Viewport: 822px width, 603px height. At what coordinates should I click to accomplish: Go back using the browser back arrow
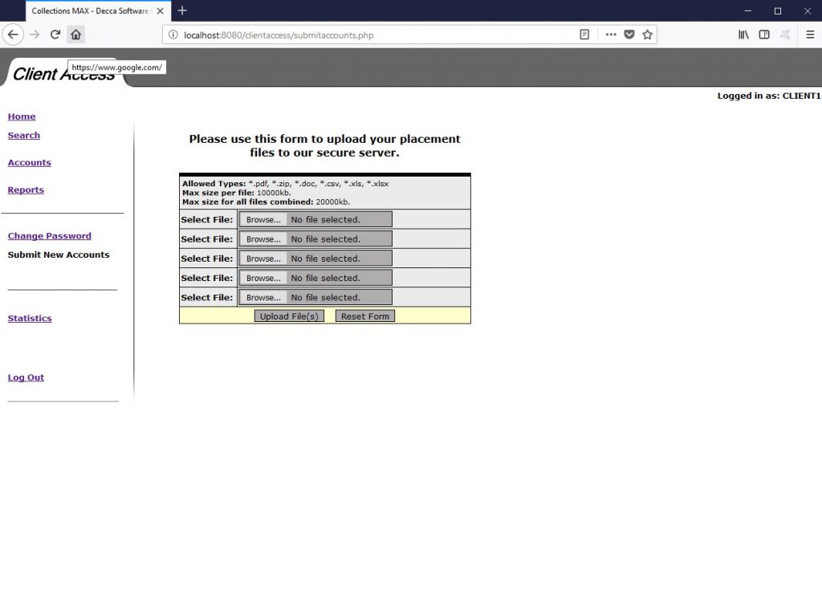13,35
